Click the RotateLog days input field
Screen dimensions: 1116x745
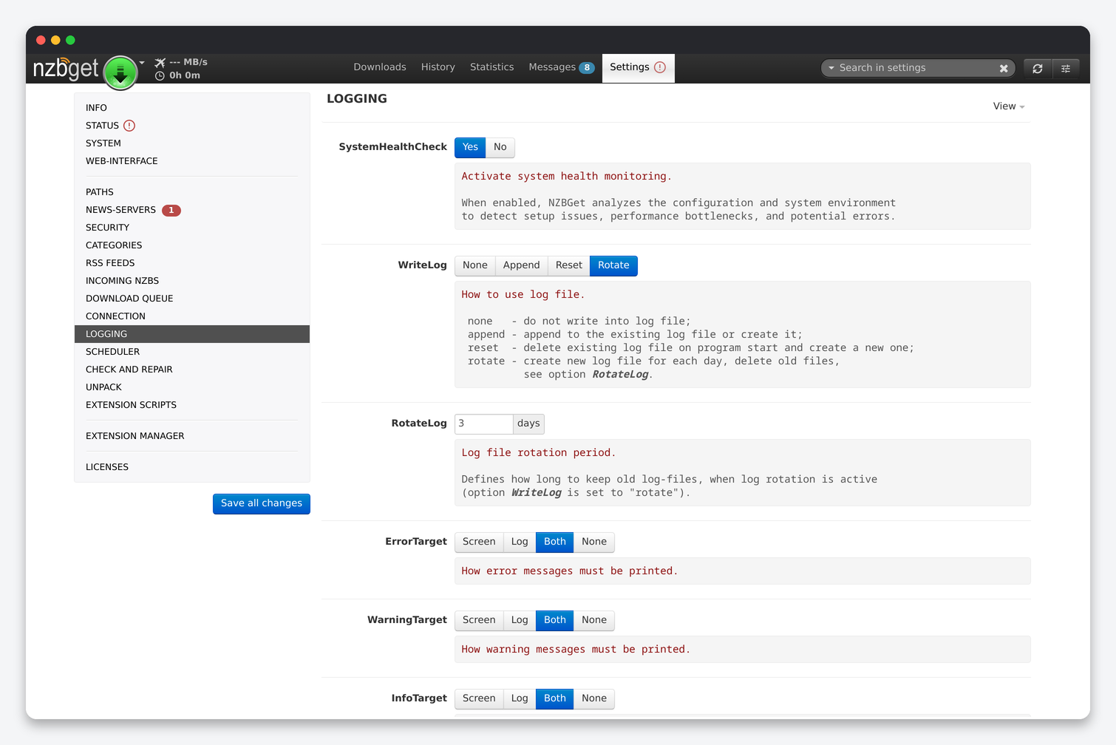(x=484, y=423)
